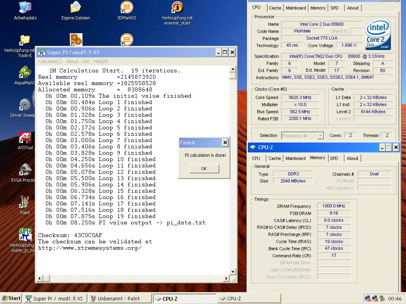406x304 pixels.
Task: Click the Start button
Action: 11,298
